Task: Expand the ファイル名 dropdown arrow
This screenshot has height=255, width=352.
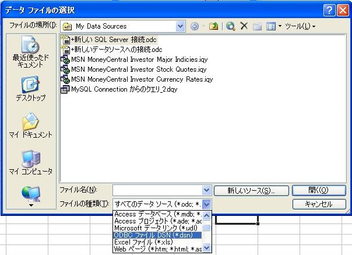Action: [x=206, y=190]
